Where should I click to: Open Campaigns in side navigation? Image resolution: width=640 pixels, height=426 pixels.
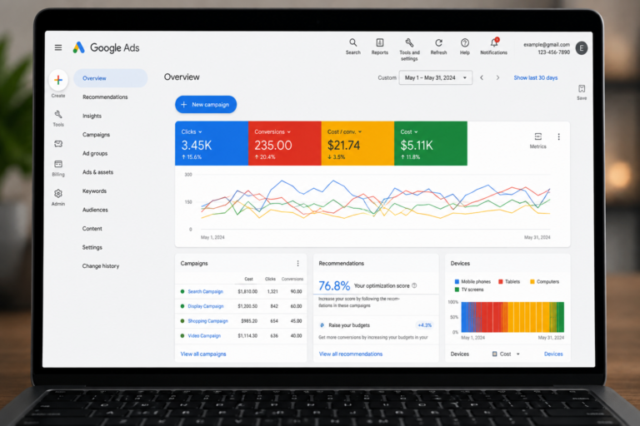click(96, 135)
